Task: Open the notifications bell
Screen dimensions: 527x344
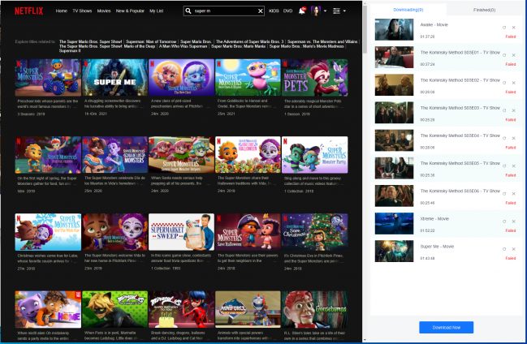Action: pos(302,11)
